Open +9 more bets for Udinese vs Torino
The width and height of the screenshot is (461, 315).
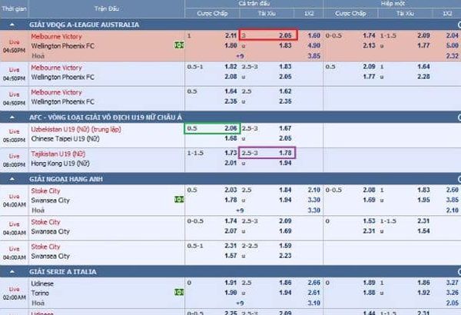(240, 303)
